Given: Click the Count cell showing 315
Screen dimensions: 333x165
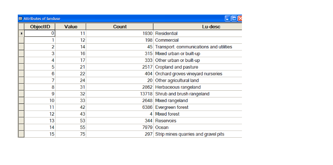Looking at the screenshot, I should click(120, 53).
